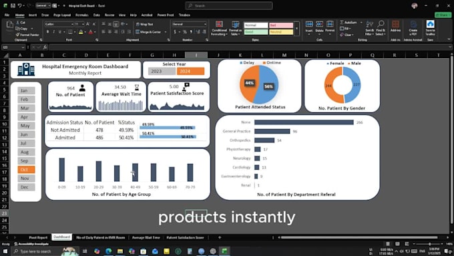Apply the Good cell style swatch
The image size is (454, 256).
[256, 32]
